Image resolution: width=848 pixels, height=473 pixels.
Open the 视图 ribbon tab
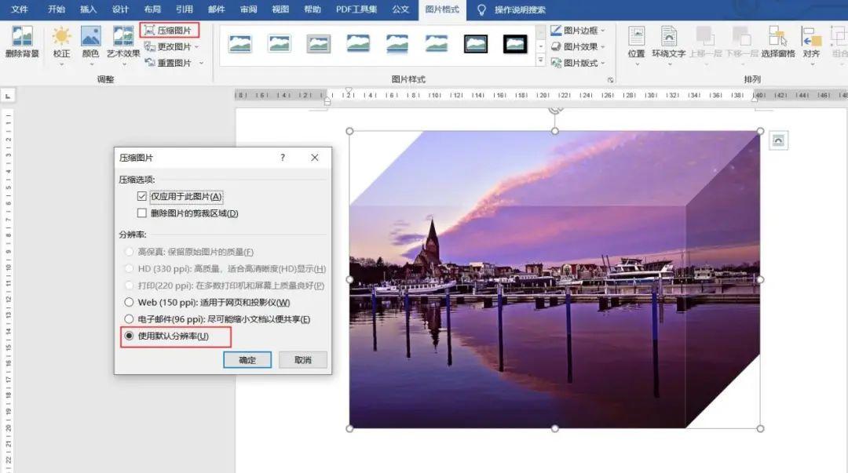pyautogui.click(x=280, y=9)
